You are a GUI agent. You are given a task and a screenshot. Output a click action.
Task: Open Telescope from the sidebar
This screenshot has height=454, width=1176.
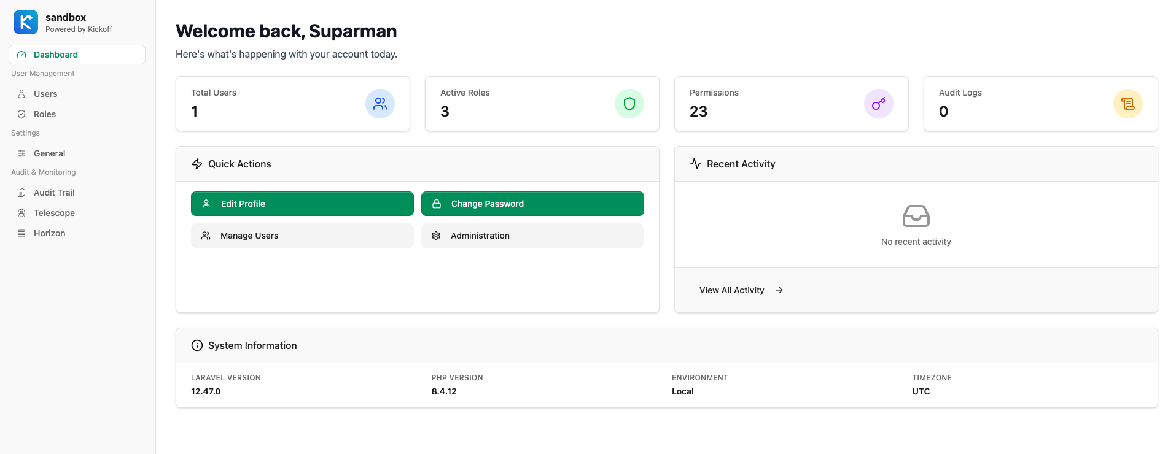54,213
